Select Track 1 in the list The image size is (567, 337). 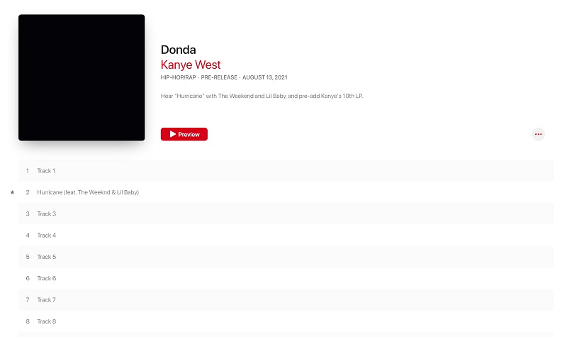[286, 171]
